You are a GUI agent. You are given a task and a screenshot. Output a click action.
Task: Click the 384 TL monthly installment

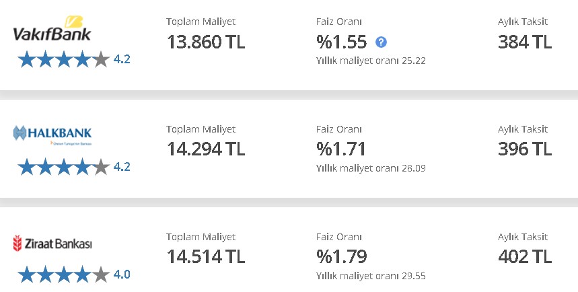coord(525,42)
